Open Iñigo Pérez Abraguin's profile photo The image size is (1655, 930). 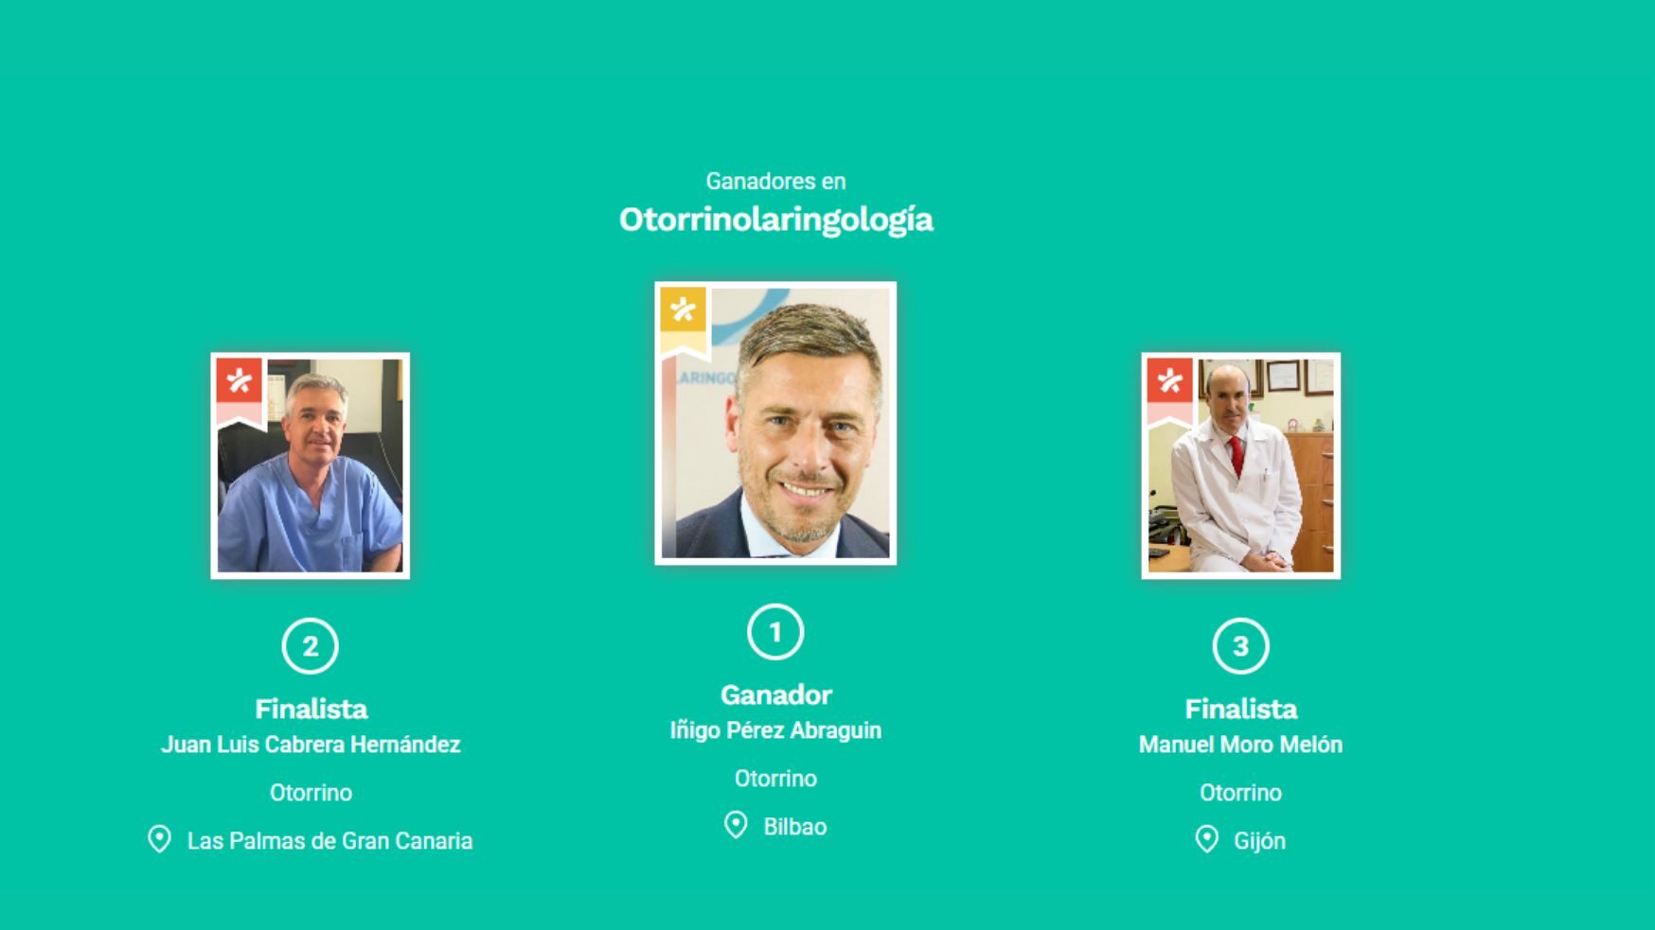pos(775,423)
